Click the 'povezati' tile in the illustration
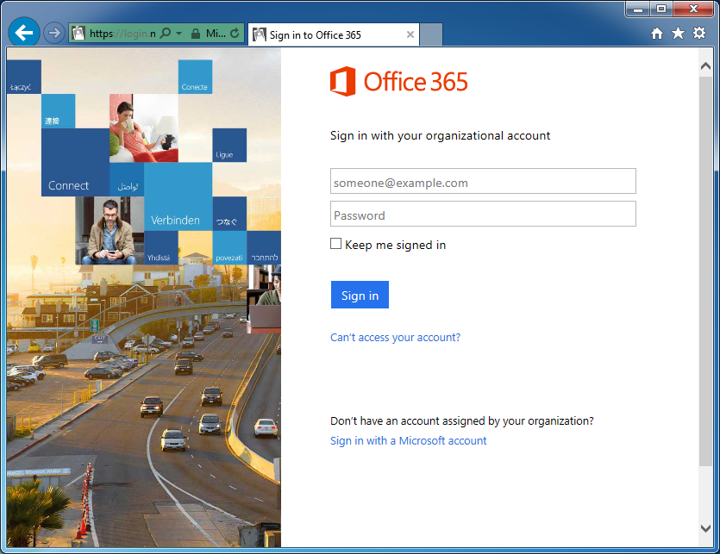 (229, 248)
